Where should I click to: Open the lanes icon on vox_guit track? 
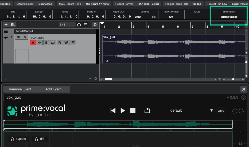click(73, 43)
